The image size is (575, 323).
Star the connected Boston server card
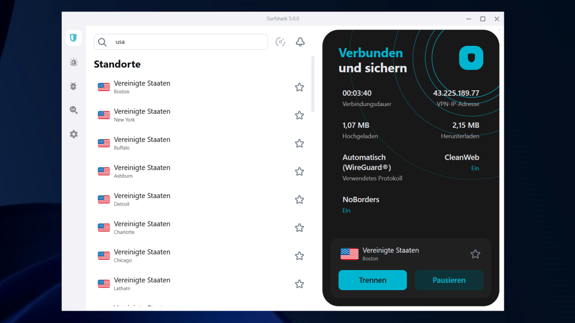[475, 254]
